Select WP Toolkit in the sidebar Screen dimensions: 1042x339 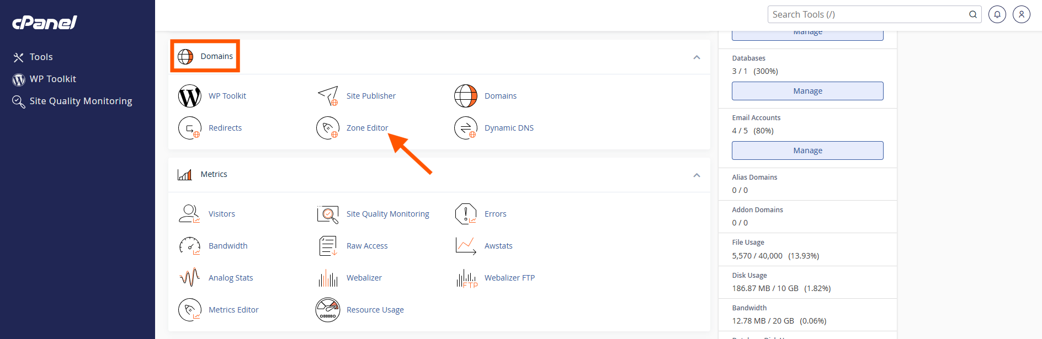52,79
